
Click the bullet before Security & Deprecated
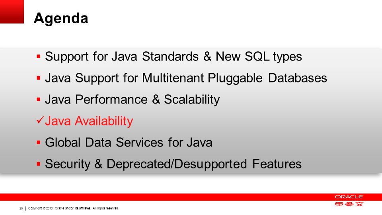[x=38, y=164]
